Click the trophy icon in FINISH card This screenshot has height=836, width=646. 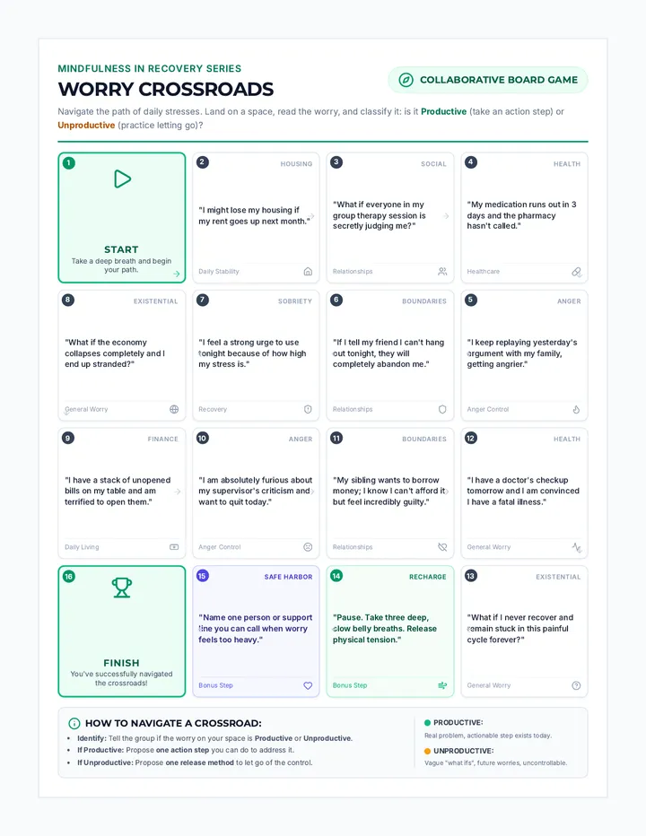coord(122,588)
